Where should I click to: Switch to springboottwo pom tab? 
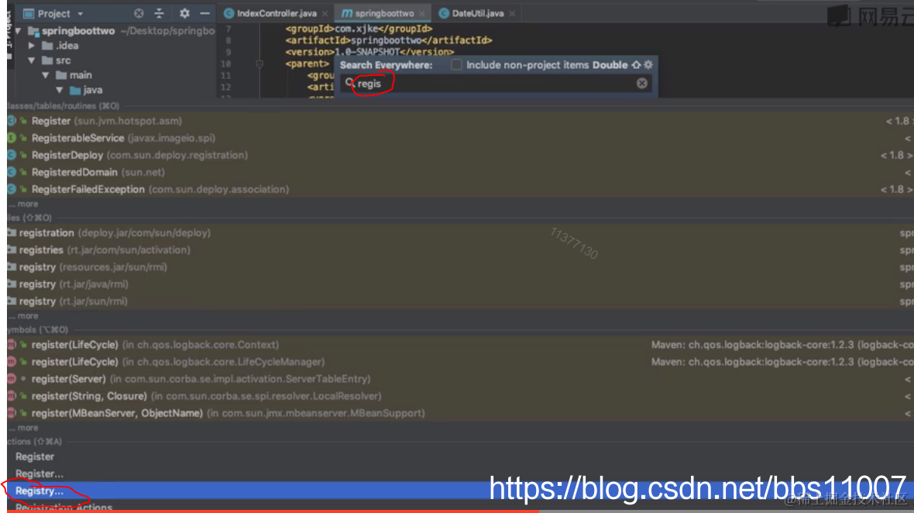point(384,13)
